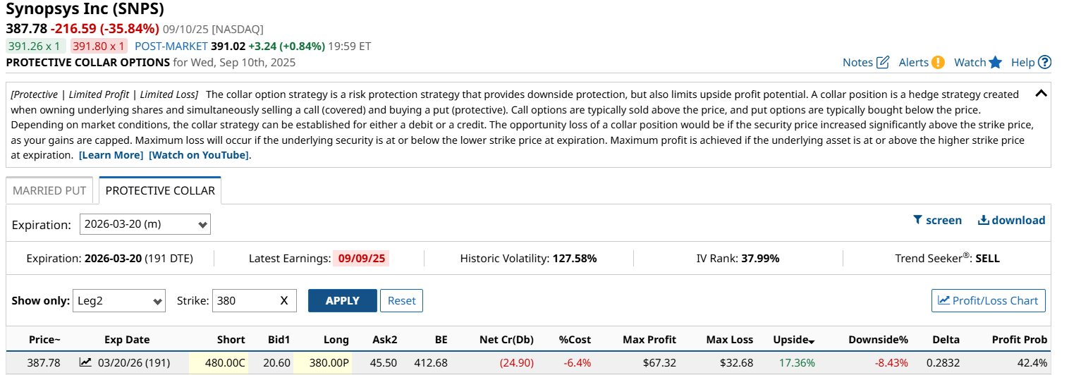Open the Watch on YouTube link

(199, 155)
